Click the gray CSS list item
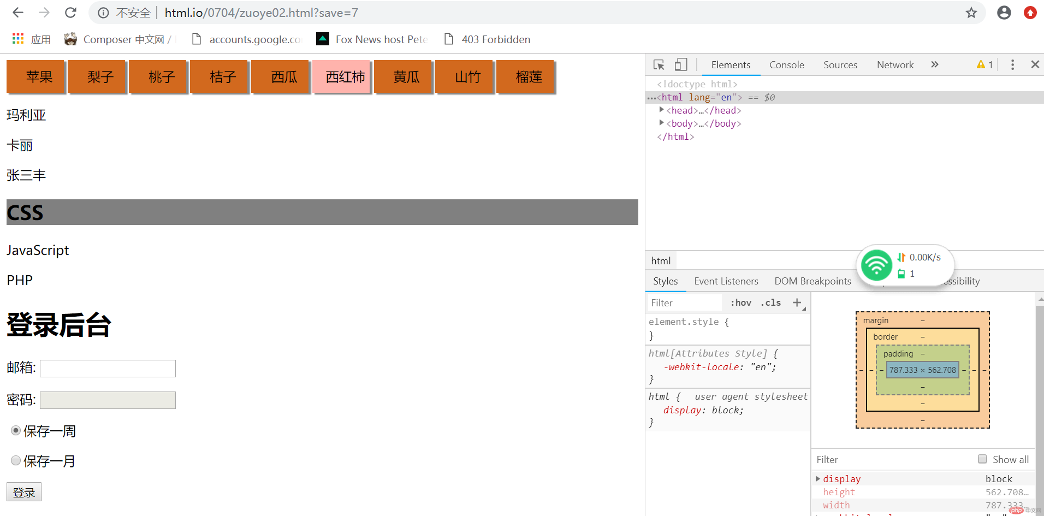The image size is (1044, 516). coord(322,212)
